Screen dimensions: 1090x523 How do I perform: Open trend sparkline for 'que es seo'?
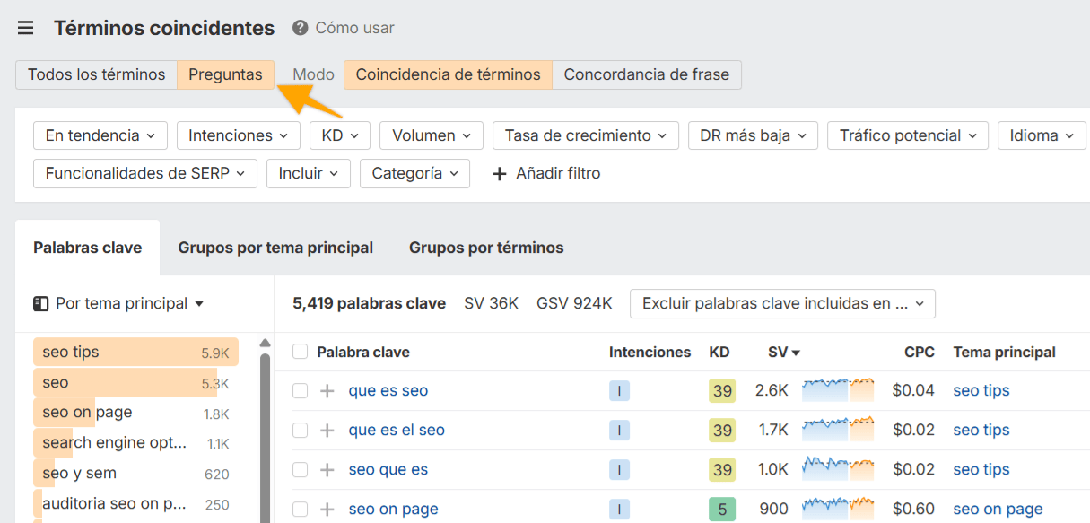[x=838, y=390]
